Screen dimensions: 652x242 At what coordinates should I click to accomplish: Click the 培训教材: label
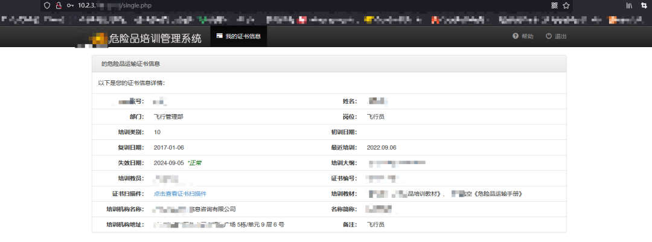(x=344, y=194)
